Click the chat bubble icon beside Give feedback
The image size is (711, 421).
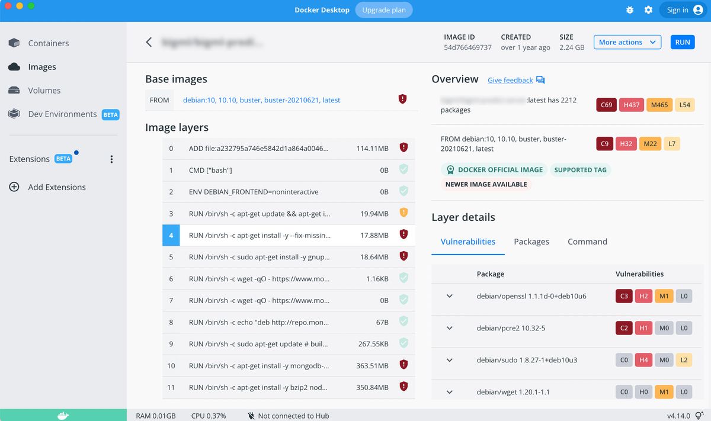[x=540, y=80]
